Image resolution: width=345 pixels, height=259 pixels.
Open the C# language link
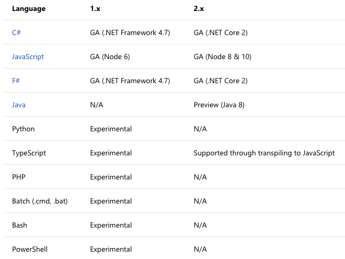16,32
